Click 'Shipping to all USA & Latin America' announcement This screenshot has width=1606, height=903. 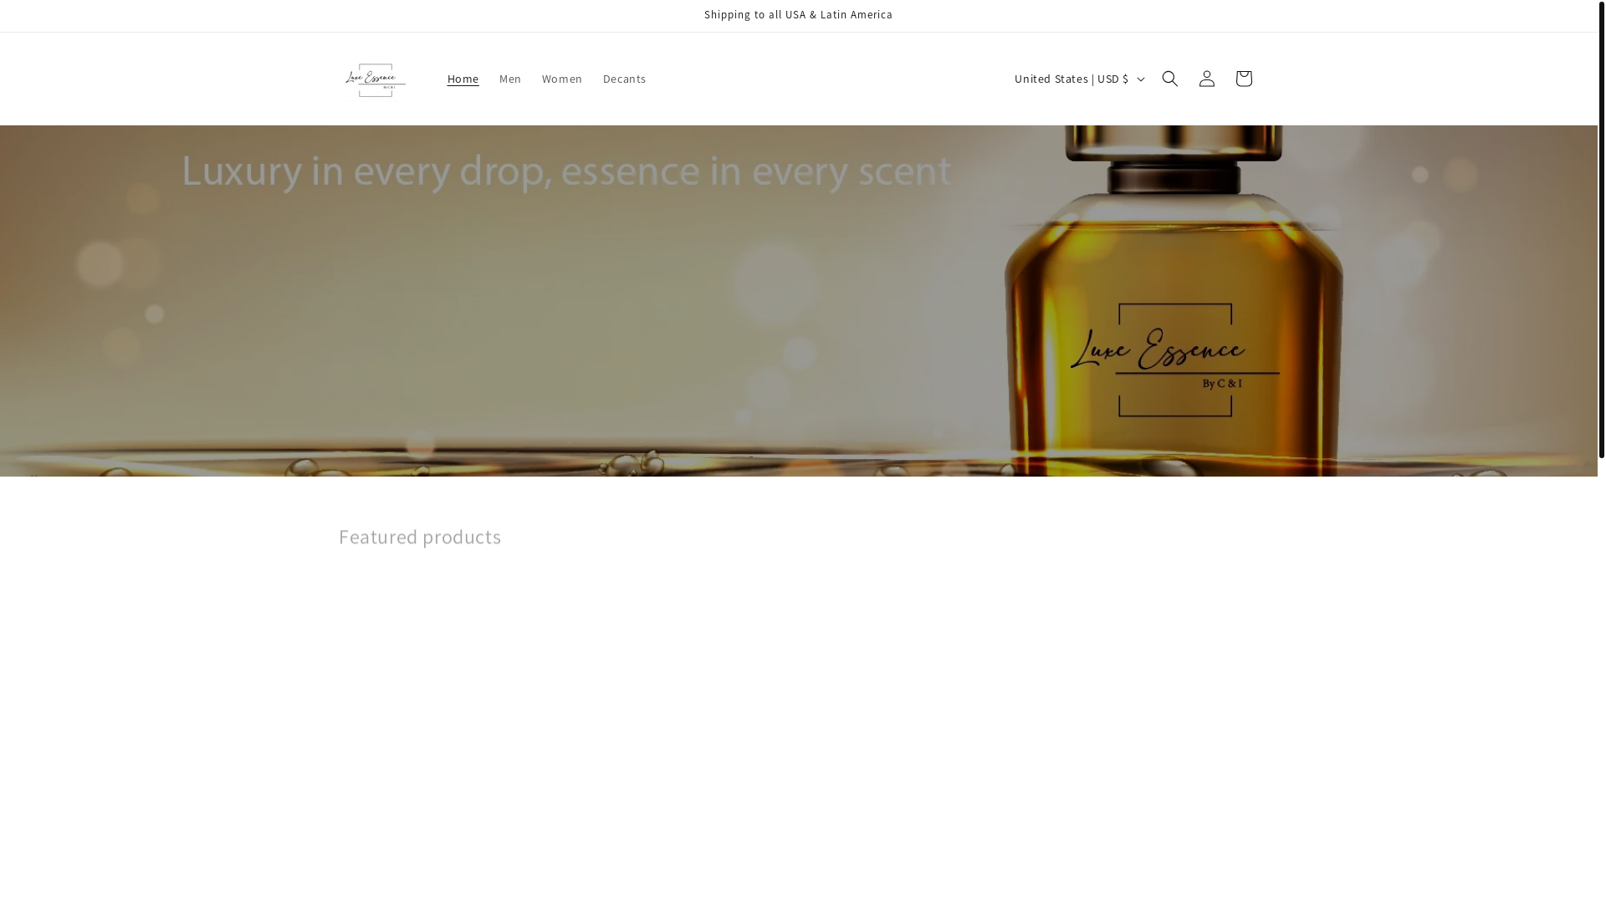click(x=798, y=15)
